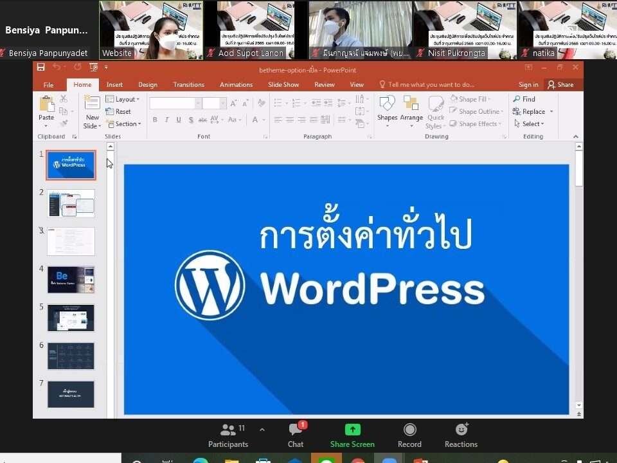Toggle Strikethrough formatting
This screenshot has height=463, width=617.
point(202,120)
